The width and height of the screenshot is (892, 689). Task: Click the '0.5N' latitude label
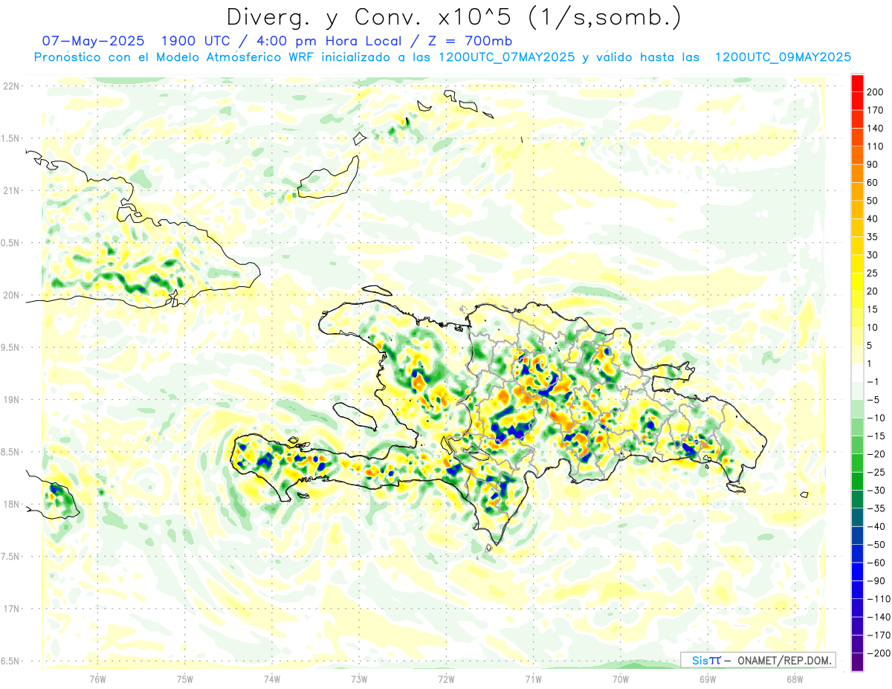(10, 243)
